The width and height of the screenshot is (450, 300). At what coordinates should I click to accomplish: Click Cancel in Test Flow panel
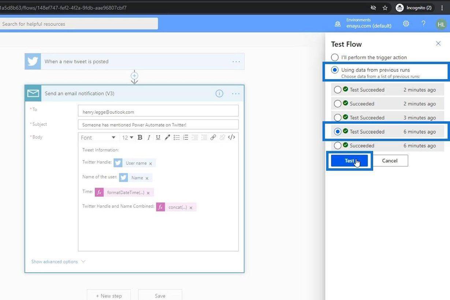pos(390,161)
